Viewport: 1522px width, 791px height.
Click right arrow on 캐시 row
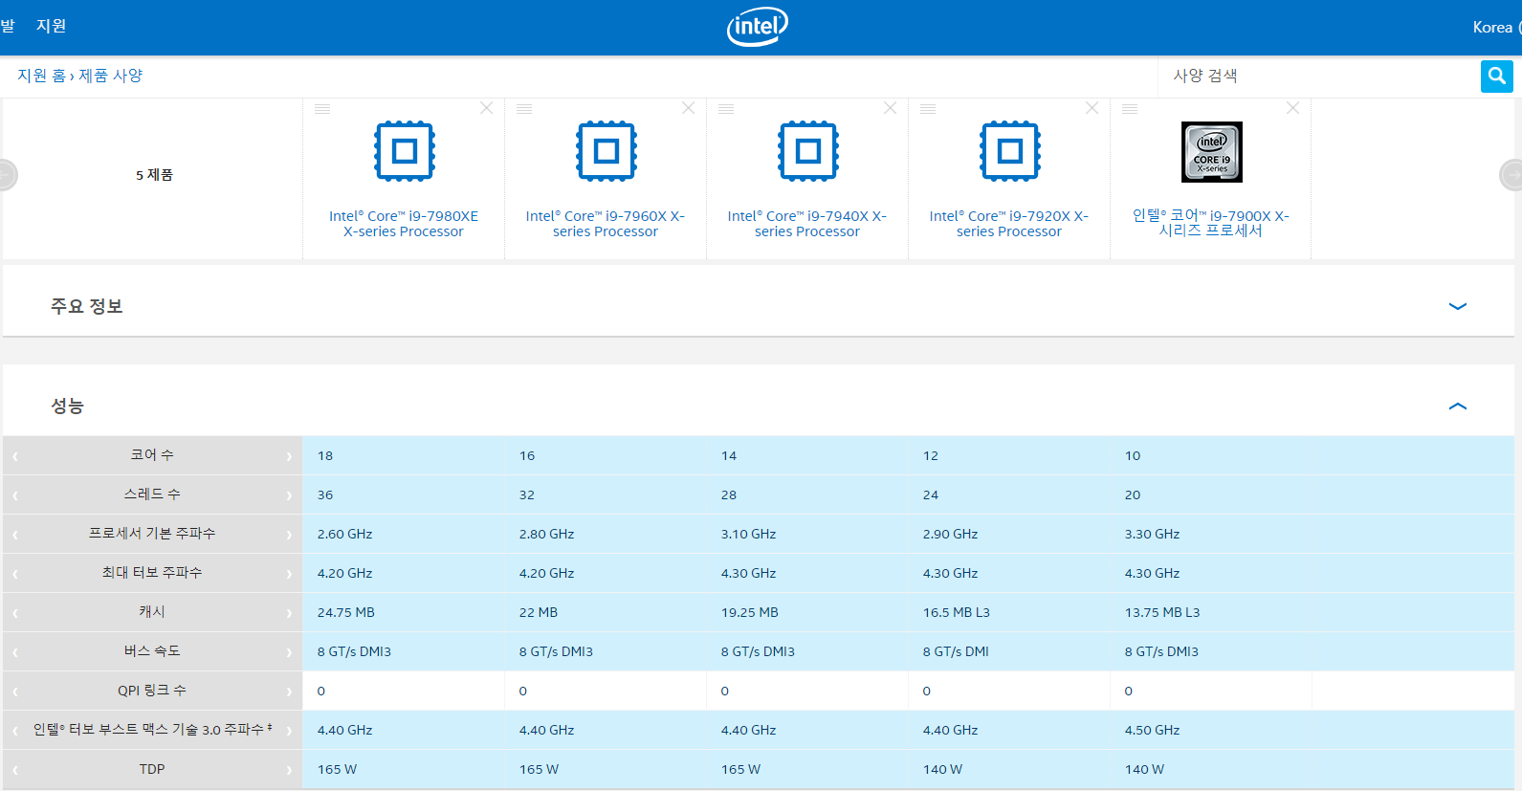(x=289, y=613)
